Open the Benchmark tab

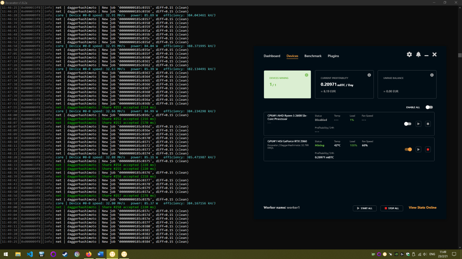tap(313, 56)
